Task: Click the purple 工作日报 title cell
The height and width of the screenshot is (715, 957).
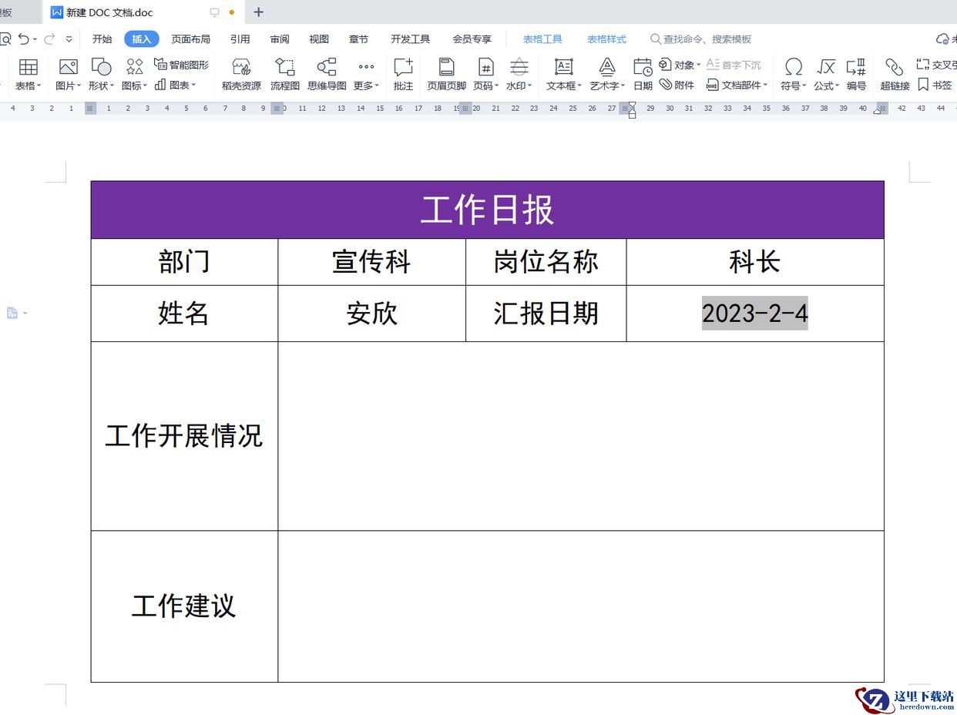Action: point(487,210)
